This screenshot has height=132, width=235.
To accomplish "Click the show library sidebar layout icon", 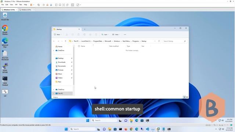I will point(56,5).
